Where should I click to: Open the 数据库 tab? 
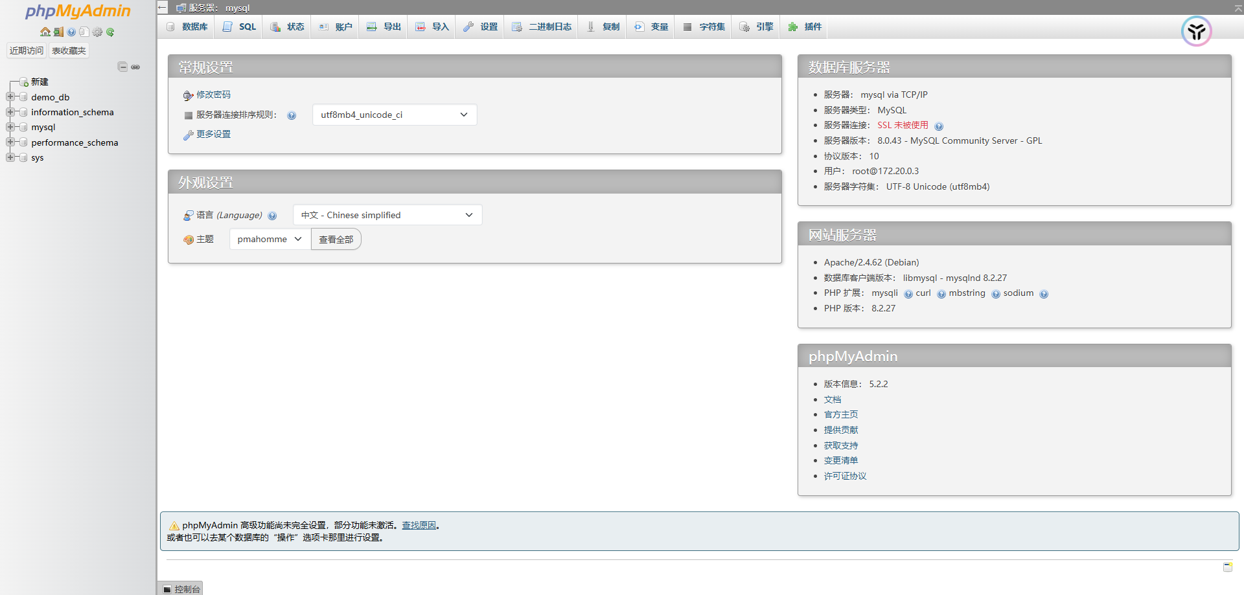[187, 27]
